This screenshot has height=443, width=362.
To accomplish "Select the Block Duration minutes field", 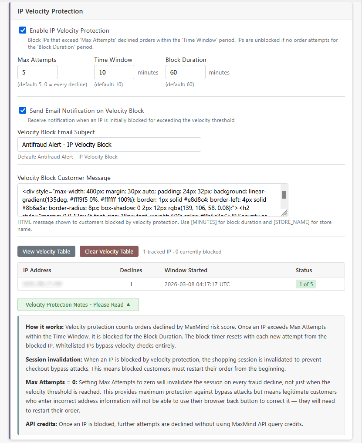I will pyautogui.click(x=186, y=72).
